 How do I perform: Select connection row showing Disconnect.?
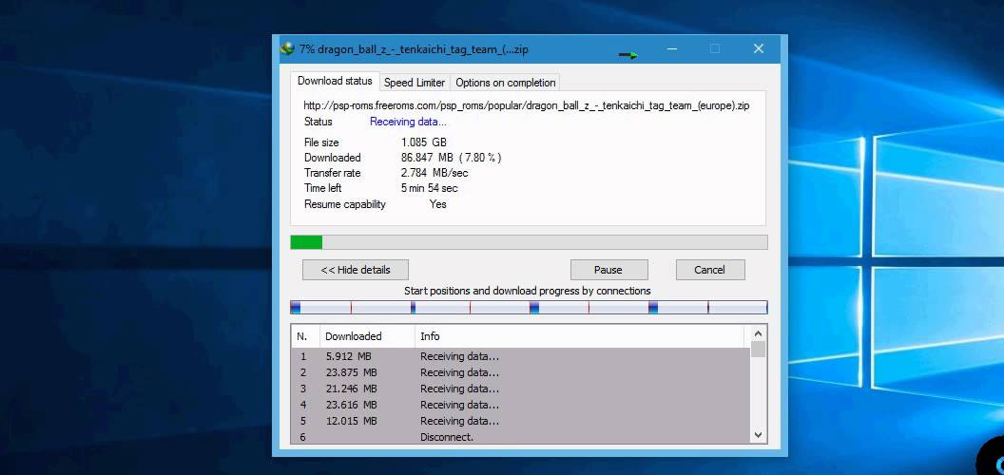tap(521, 437)
